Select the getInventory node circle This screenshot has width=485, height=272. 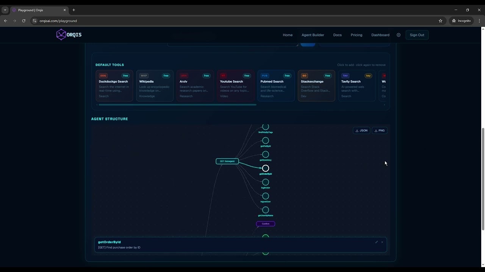tap(266, 154)
